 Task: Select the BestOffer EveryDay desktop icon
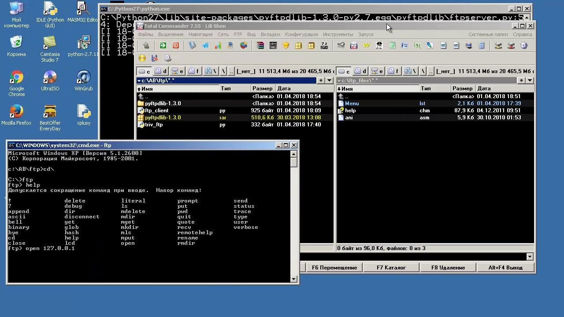click(50, 118)
